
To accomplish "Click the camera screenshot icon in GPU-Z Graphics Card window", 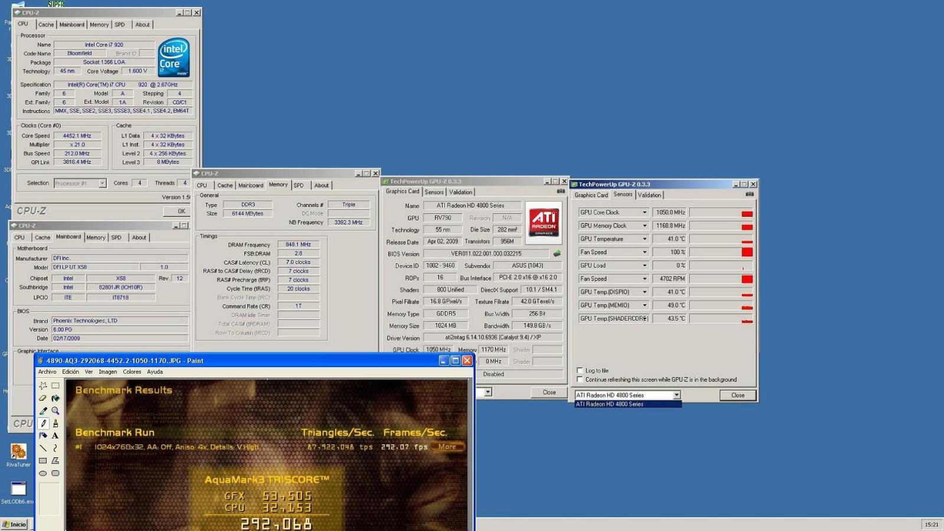I will (x=560, y=191).
